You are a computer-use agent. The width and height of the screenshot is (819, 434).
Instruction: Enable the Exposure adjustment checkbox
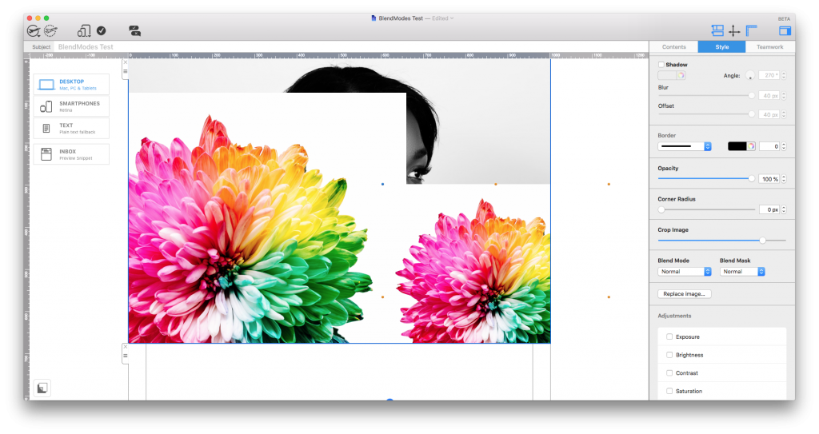pyautogui.click(x=669, y=336)
